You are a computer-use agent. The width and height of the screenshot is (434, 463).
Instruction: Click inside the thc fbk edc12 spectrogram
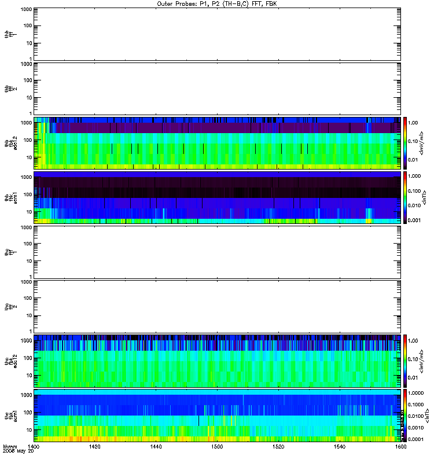[x=217, y=361]
